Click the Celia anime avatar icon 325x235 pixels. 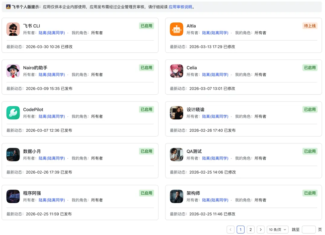(176, 71)
